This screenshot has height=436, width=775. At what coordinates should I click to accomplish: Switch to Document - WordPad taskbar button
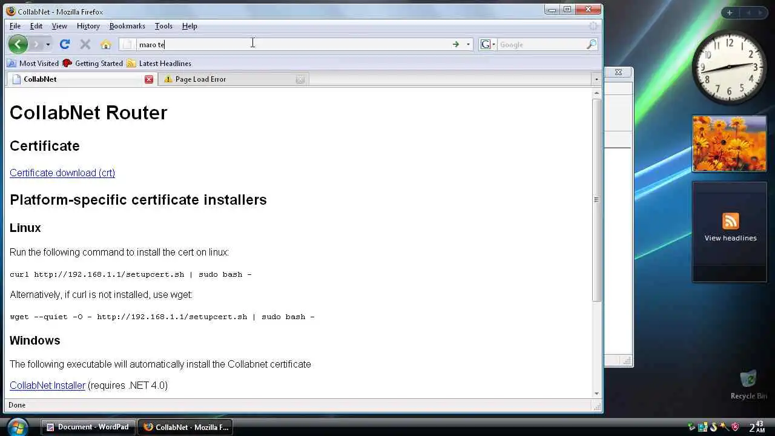(x=88, y=427)
